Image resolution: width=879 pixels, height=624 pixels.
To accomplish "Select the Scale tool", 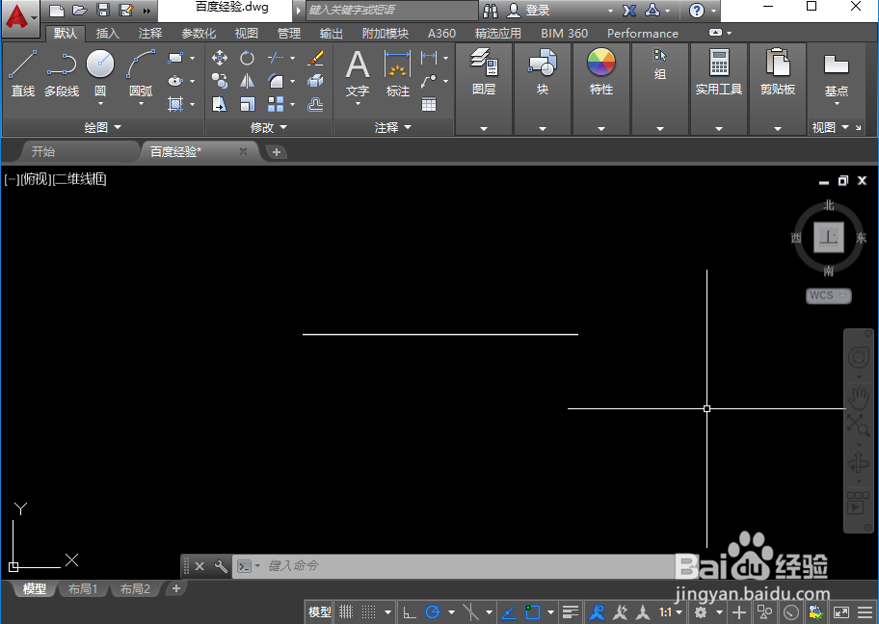I will 247,104.
